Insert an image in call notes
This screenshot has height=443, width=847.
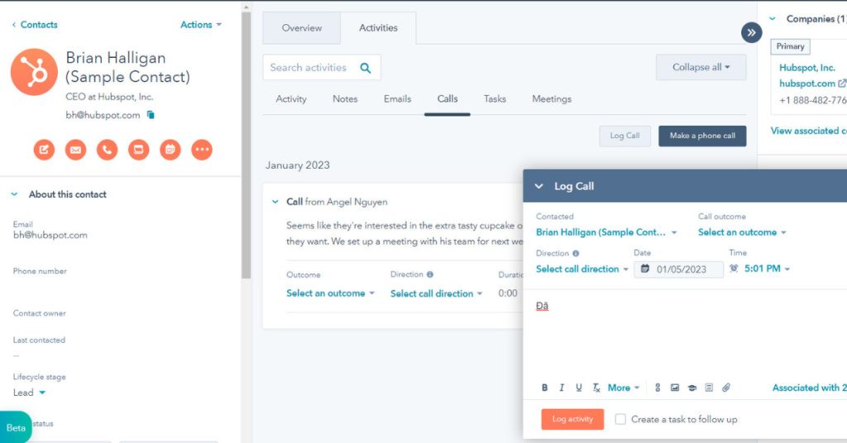pos(675,388)
